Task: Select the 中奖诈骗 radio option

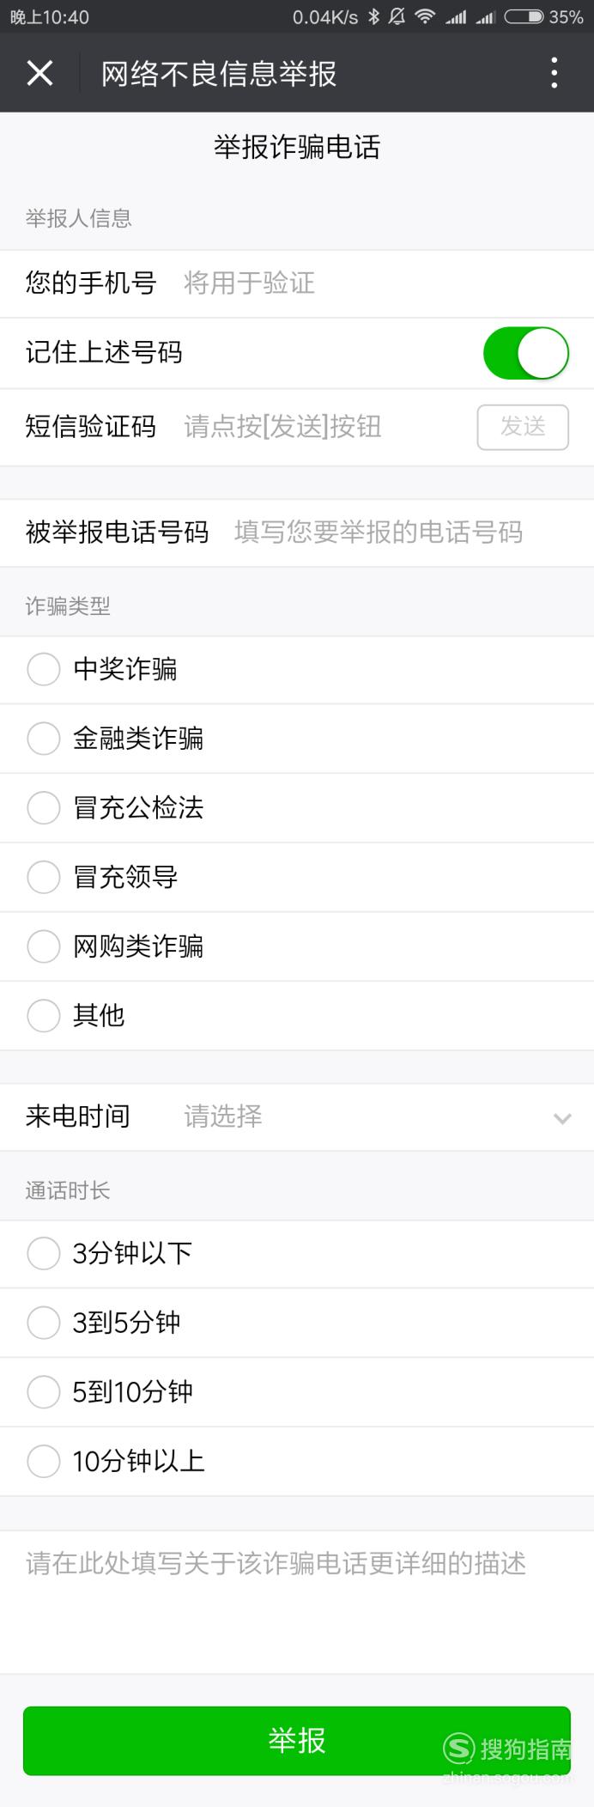Action: click(44, 669)
